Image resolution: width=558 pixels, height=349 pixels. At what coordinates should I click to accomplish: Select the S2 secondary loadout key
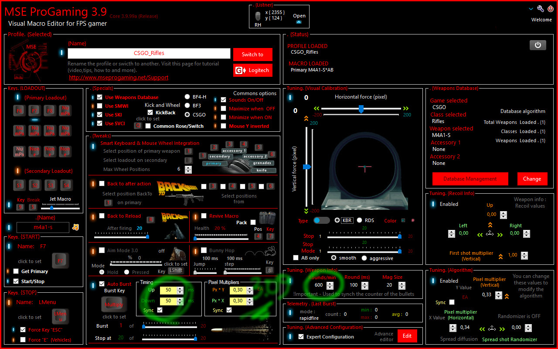click(35, 185)
